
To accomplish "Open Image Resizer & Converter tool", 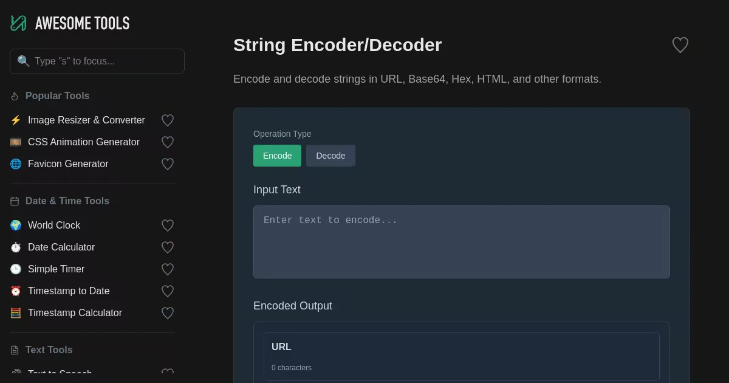I will (x=86, y=120).
